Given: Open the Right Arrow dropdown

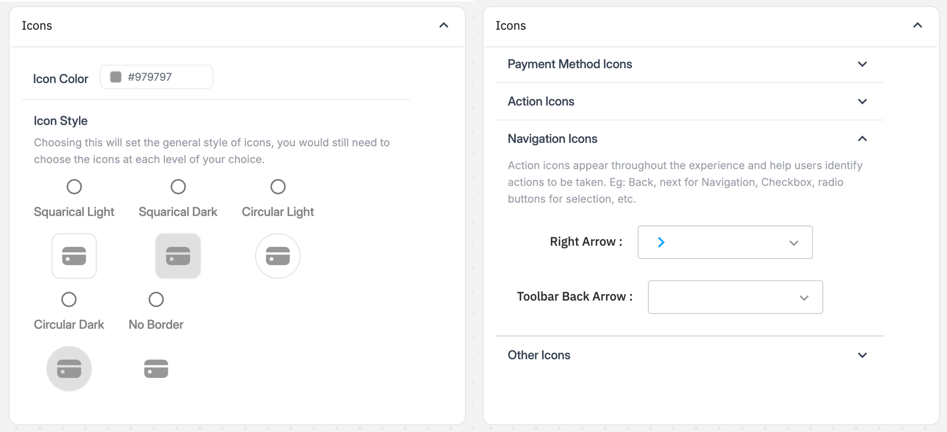Looking at the screenshot, I should [x=725, y=242].
